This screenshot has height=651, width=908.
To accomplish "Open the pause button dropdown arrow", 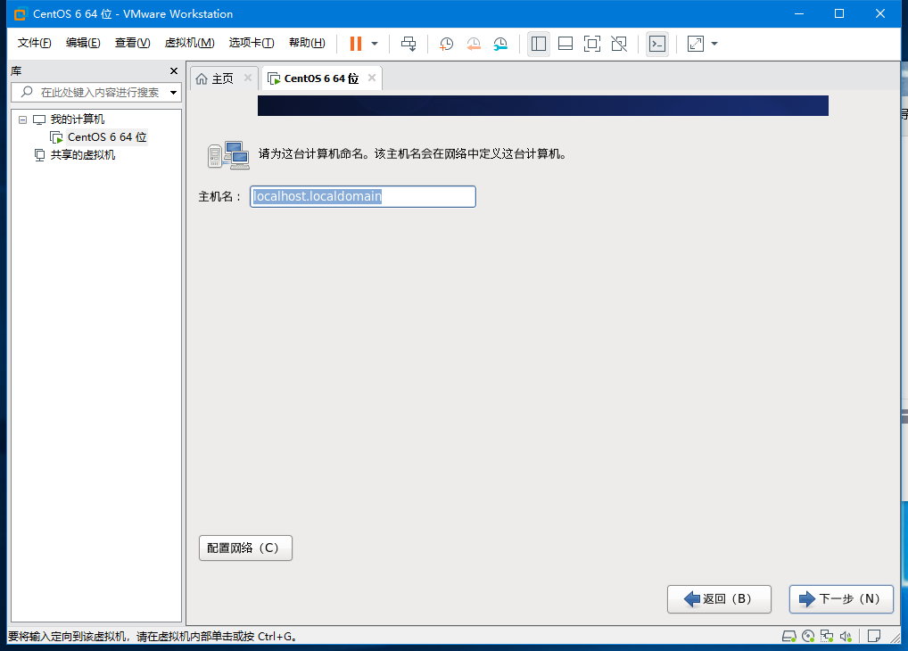I will (x=373, y=43).
